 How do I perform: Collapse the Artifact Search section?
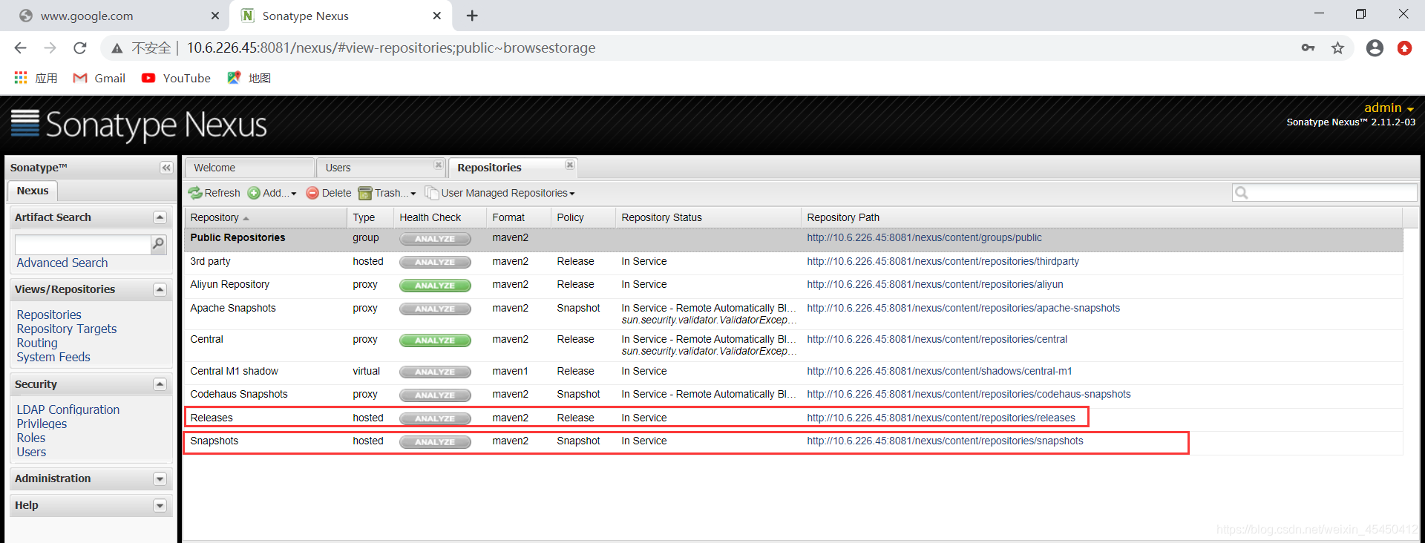click(x=160, y=217)
